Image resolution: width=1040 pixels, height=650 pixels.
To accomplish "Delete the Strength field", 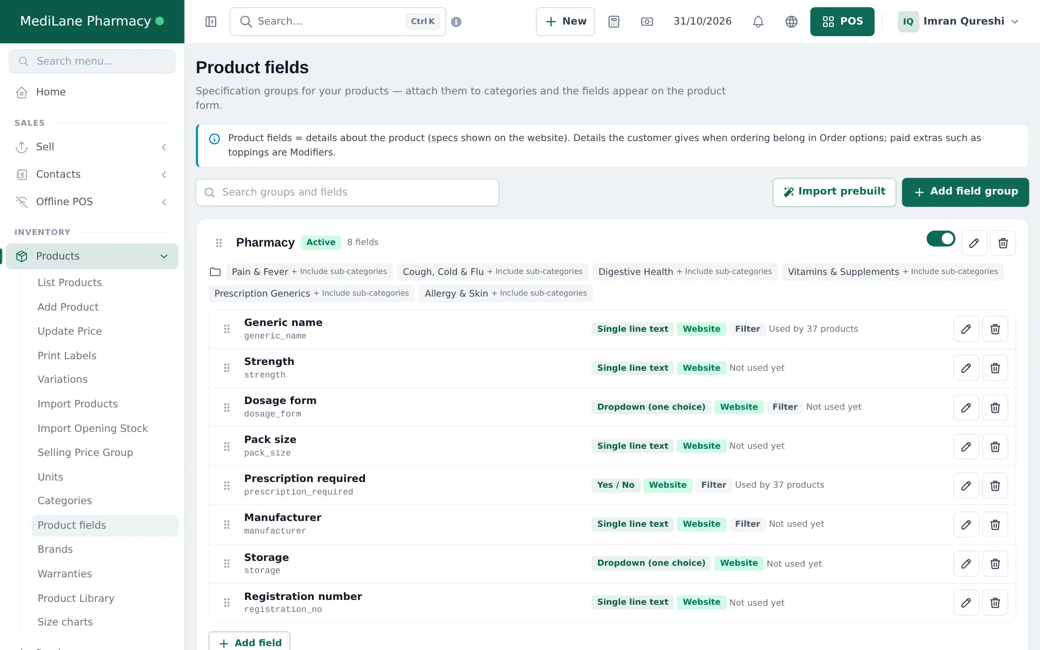I will pyautogui.click(x=995, y=368).
